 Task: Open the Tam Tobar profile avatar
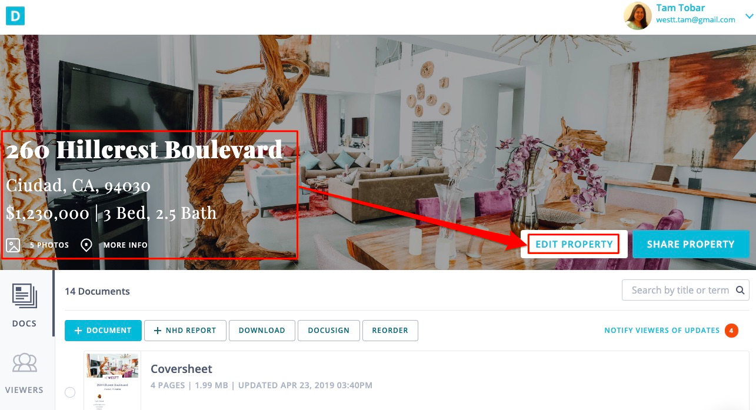click(638, 16)
